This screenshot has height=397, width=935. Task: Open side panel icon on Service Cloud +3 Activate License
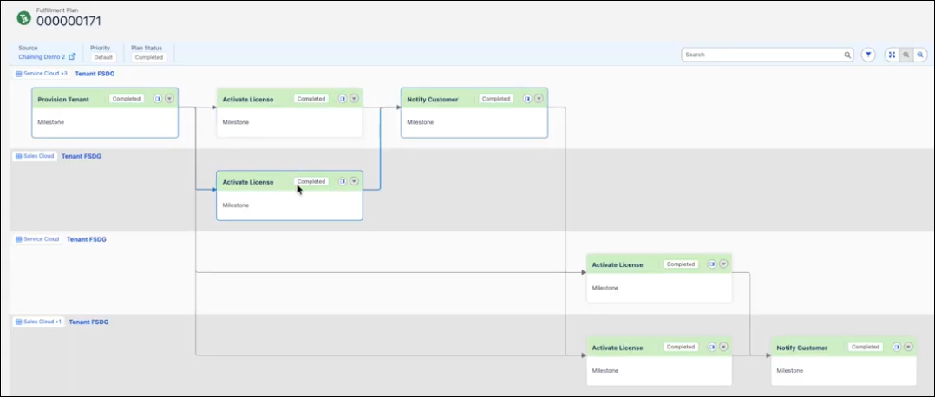pos(343,99)
